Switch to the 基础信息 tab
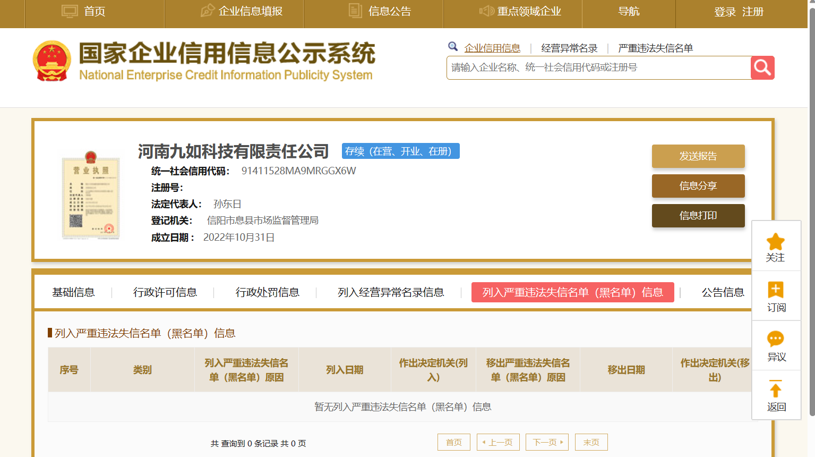 pos(73,292)
